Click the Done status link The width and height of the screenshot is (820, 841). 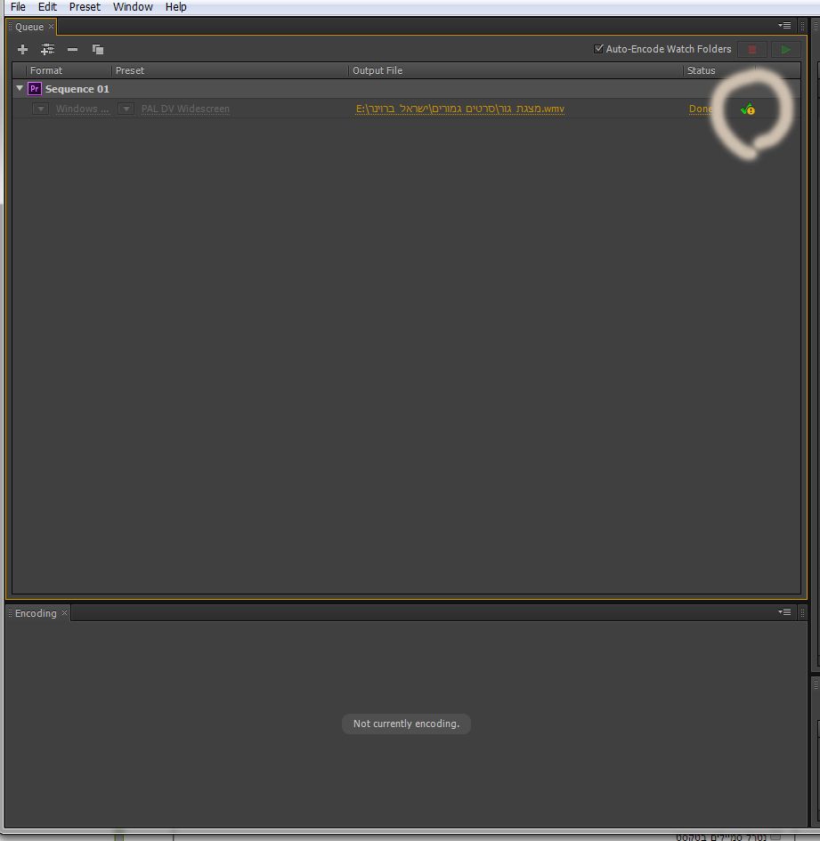tap(701, 109)
